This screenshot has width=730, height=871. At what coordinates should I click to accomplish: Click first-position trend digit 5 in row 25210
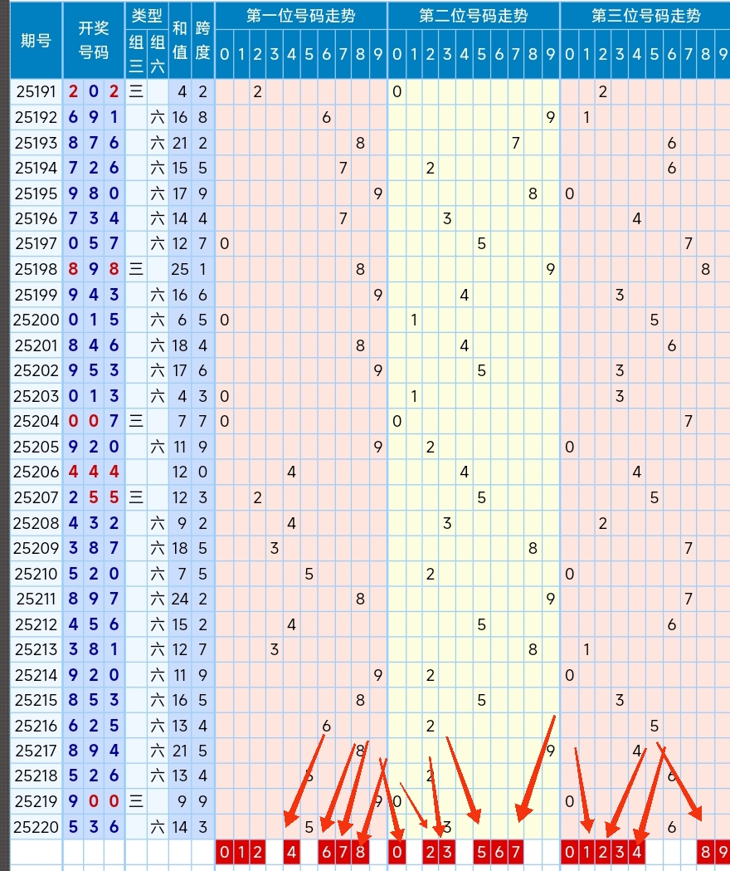pos(309,574)
